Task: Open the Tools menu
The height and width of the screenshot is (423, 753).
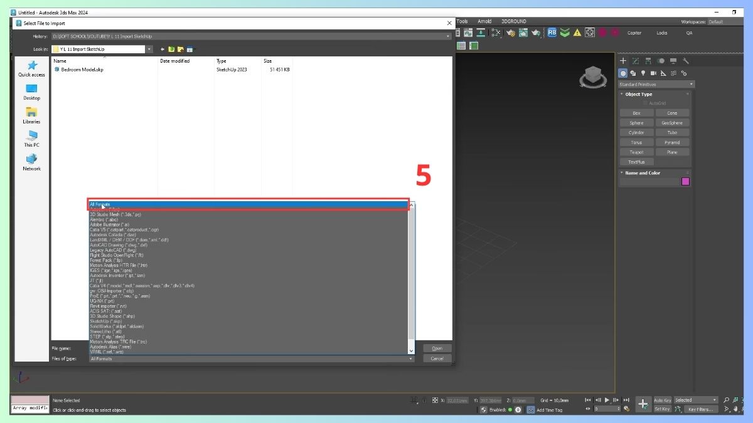Action: click(x=462, y=21)
